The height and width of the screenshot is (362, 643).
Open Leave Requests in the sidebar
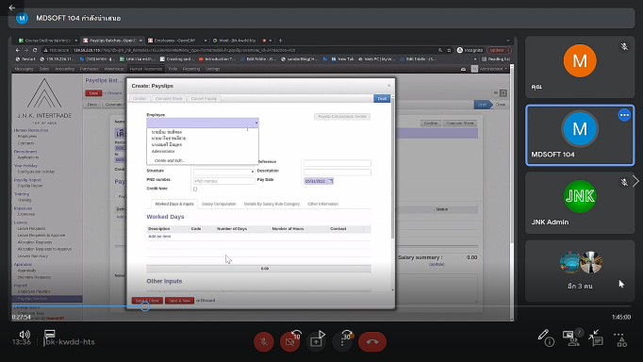[31, 228]
